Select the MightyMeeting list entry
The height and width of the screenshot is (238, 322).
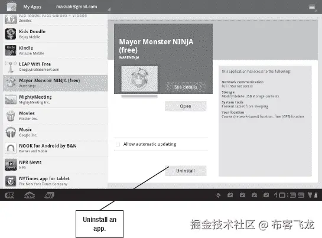click(x=55, y=99)
